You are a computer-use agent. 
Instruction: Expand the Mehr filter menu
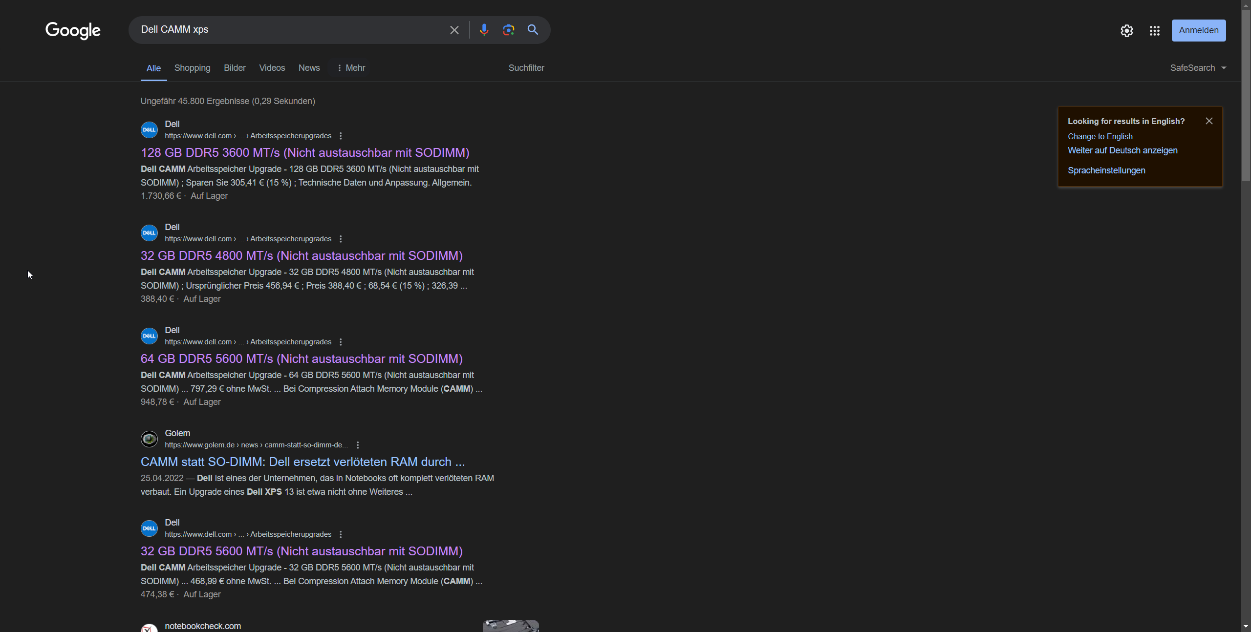pyautogui.click(x=351, y=68)
